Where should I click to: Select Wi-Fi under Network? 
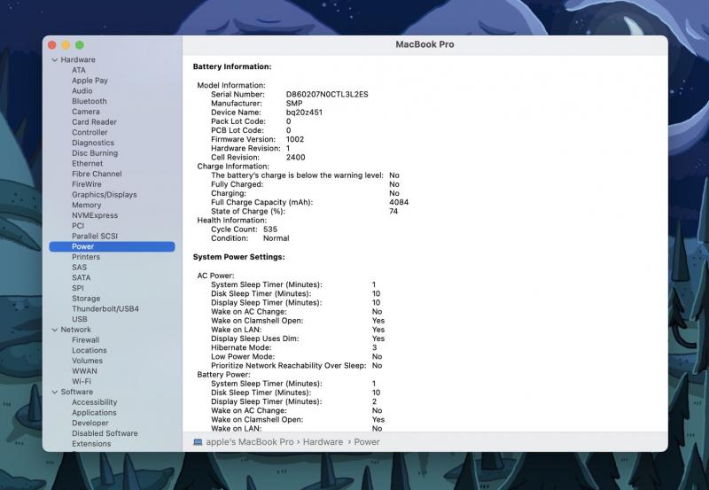click(x=82, y=382)
